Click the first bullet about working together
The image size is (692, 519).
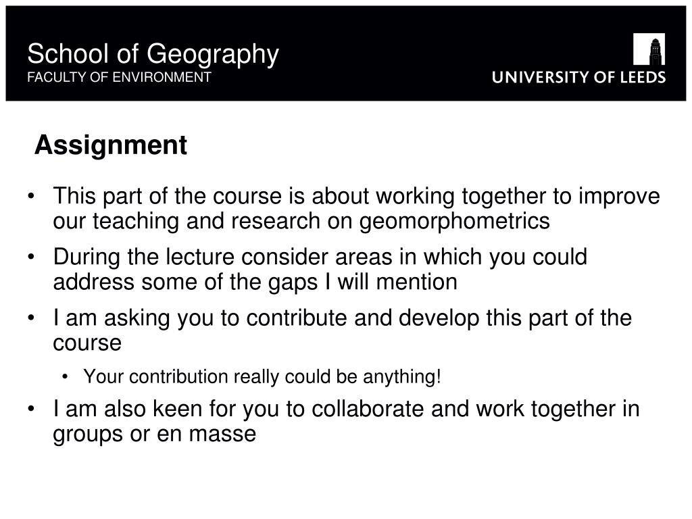356,208
